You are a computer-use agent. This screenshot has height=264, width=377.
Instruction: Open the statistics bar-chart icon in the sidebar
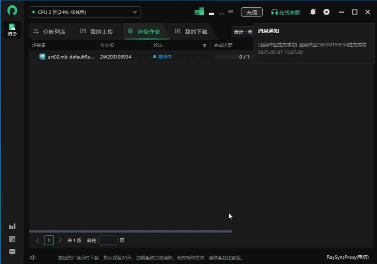point(12,226)
